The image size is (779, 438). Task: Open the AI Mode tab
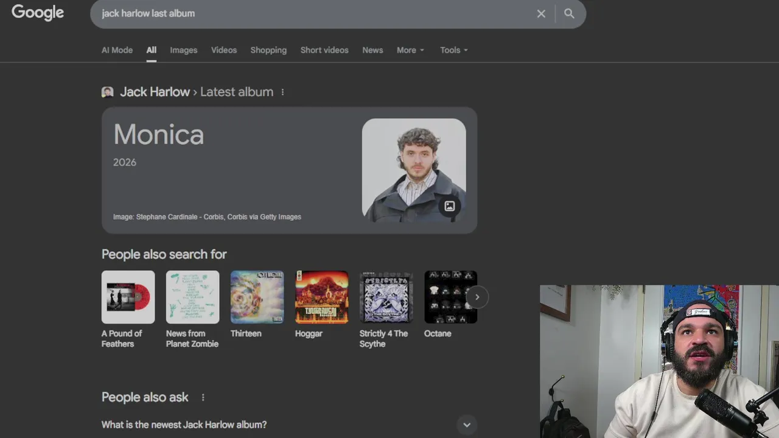117,50
